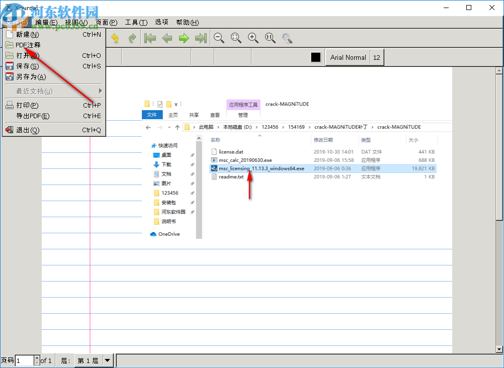Choose PDF注释 from the File menu
The image size is (504, 368).
(28, 45)
